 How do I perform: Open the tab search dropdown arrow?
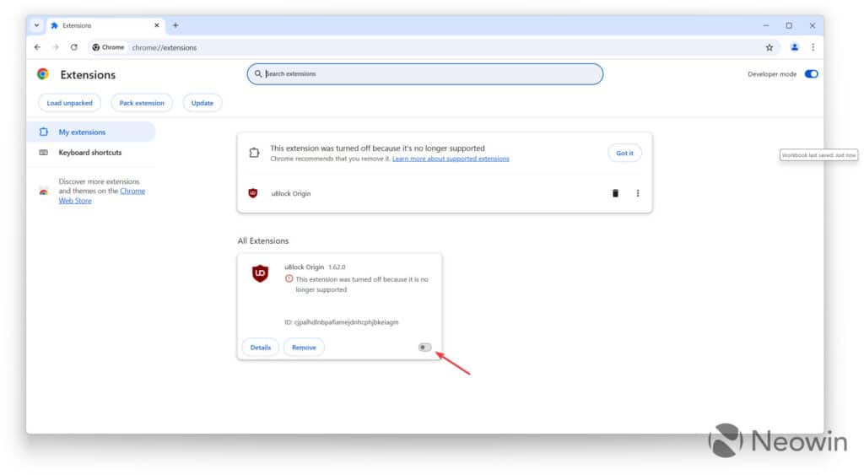[x=36, y=25]
